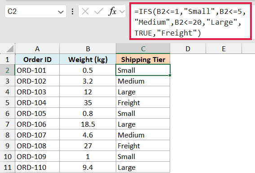Click weight cell 27
This screenshot has width=255, height=173.
coord(88,146)
